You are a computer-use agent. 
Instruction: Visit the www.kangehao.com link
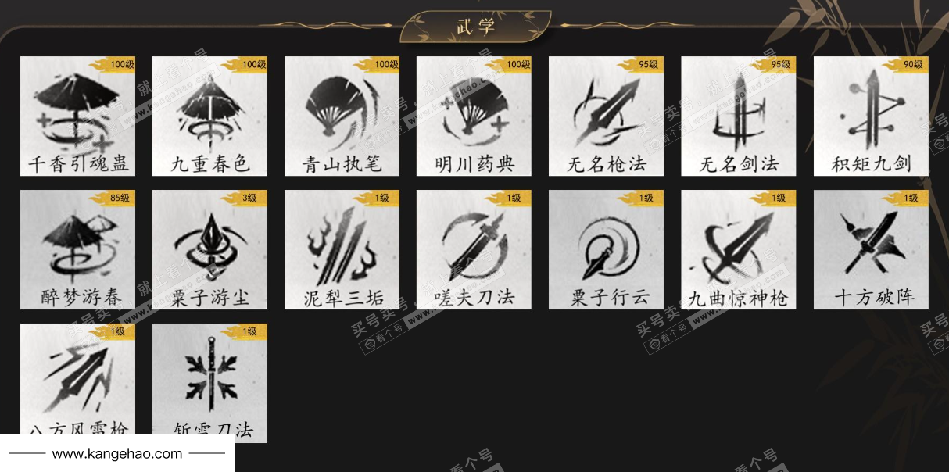(117, 453)
